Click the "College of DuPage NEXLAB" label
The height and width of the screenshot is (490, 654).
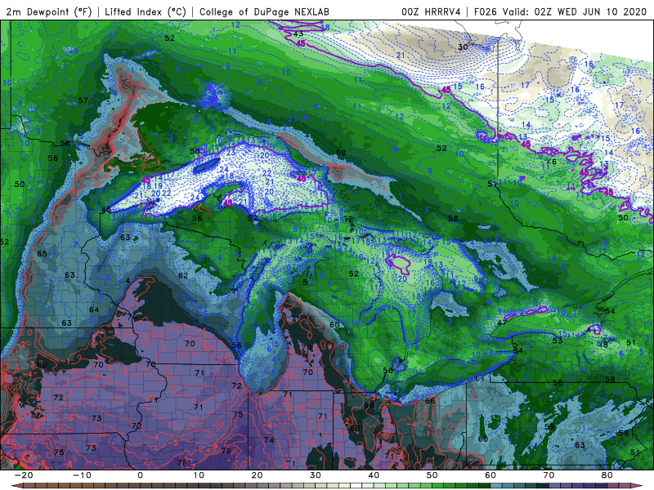pos(264,11)
